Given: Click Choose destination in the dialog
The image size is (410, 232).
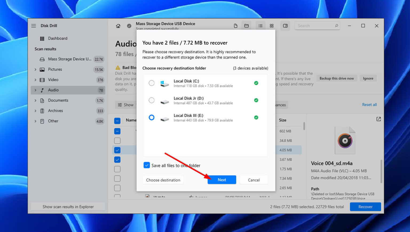Looking at the screenshot, I should [163, 180].
